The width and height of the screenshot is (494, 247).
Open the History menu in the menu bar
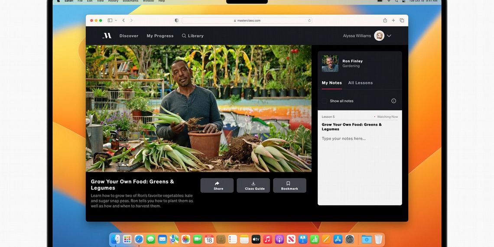click(x=113, y=1)
